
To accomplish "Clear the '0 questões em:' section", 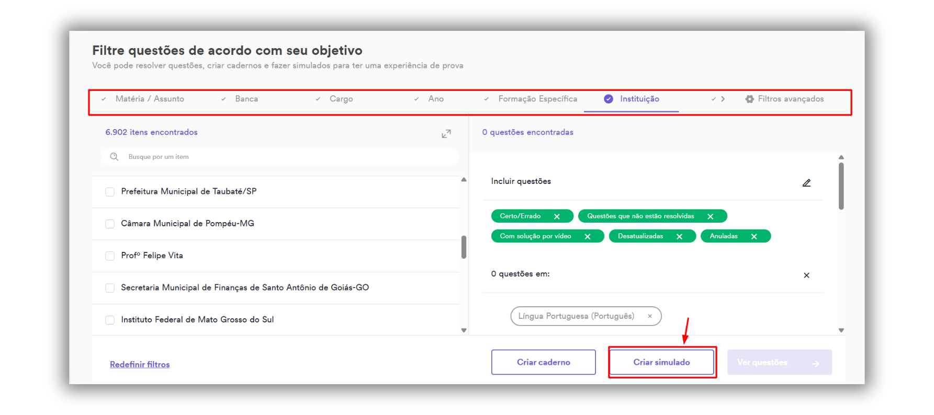I will coord(806,275).
